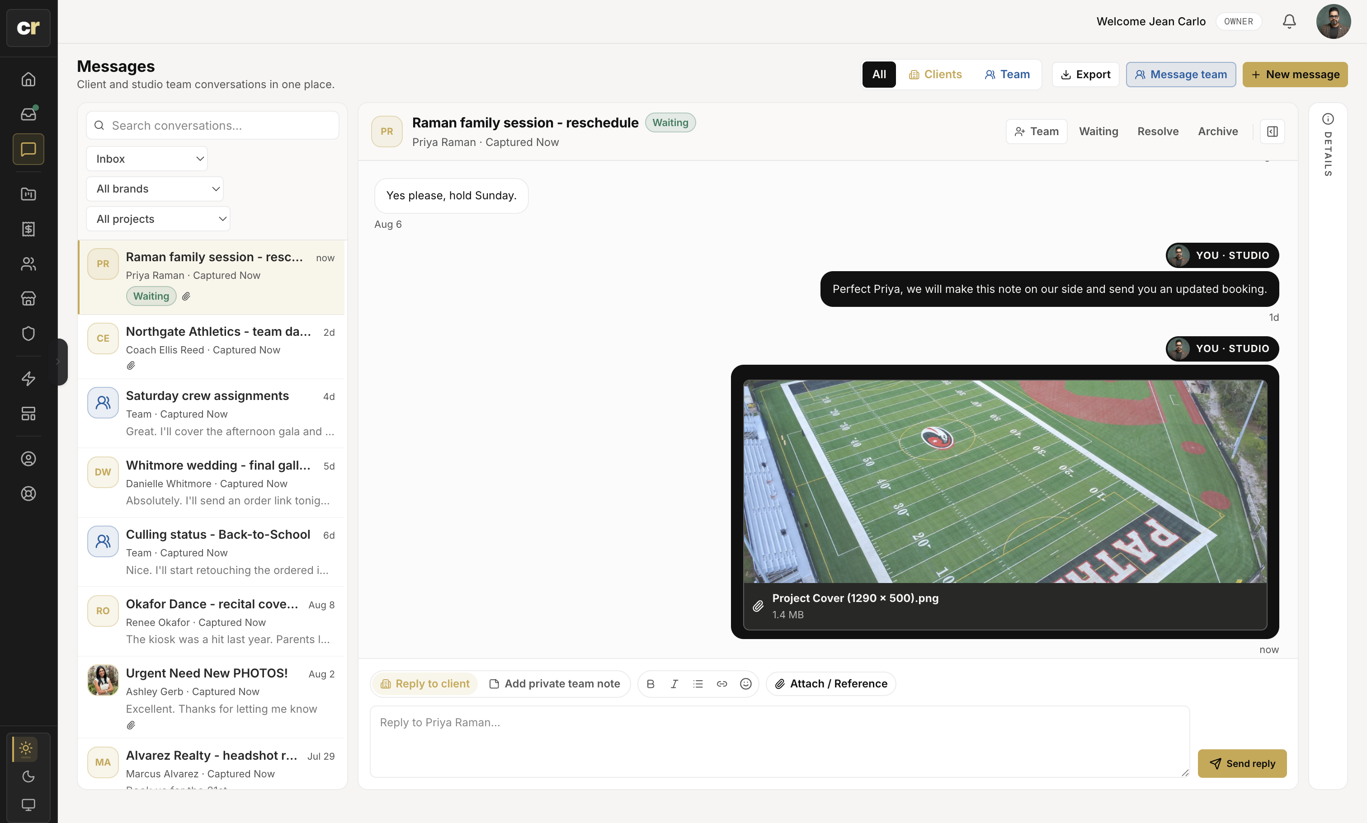Image resolution: width=1367 pixels, height=823 pixels.
Task: Open the user avatar in top bar
Action: (1334, 22)
